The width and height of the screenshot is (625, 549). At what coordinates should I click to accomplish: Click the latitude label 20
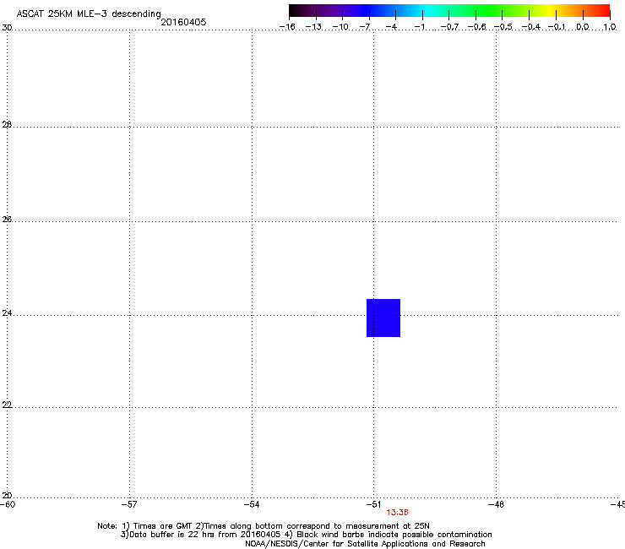[x=7, y=496]
